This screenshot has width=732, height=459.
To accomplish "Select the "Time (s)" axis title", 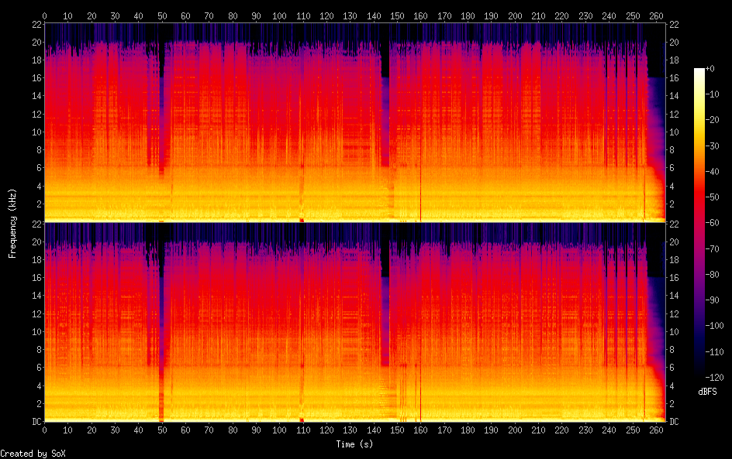I will pyautogui.click(x=354, y=444).
